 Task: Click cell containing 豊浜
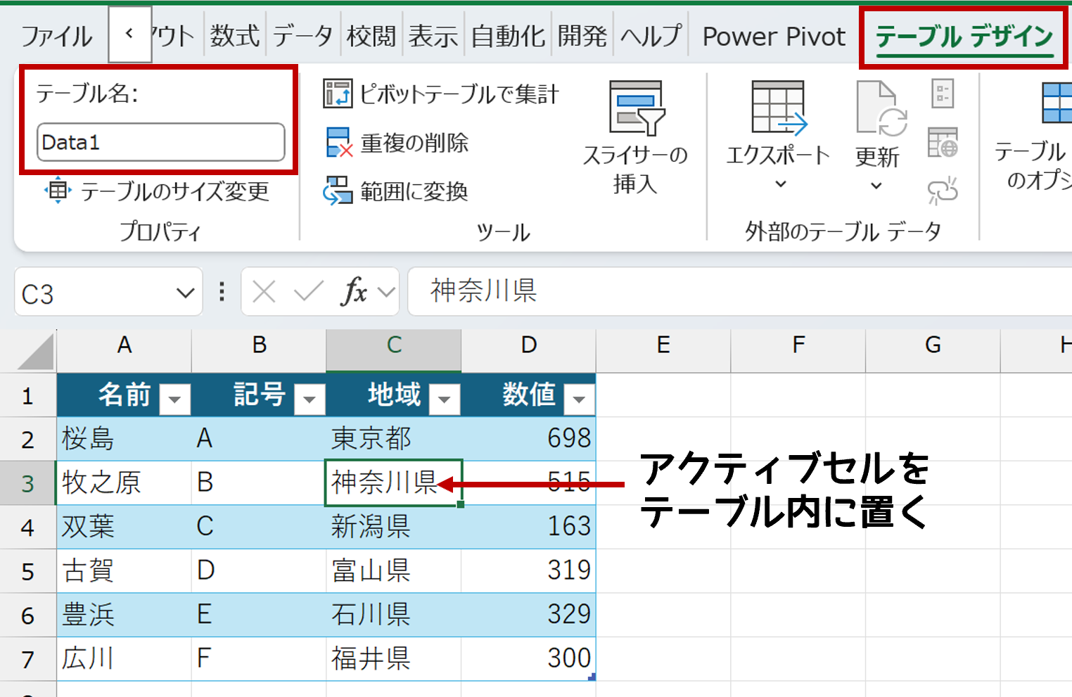(124, 615)
